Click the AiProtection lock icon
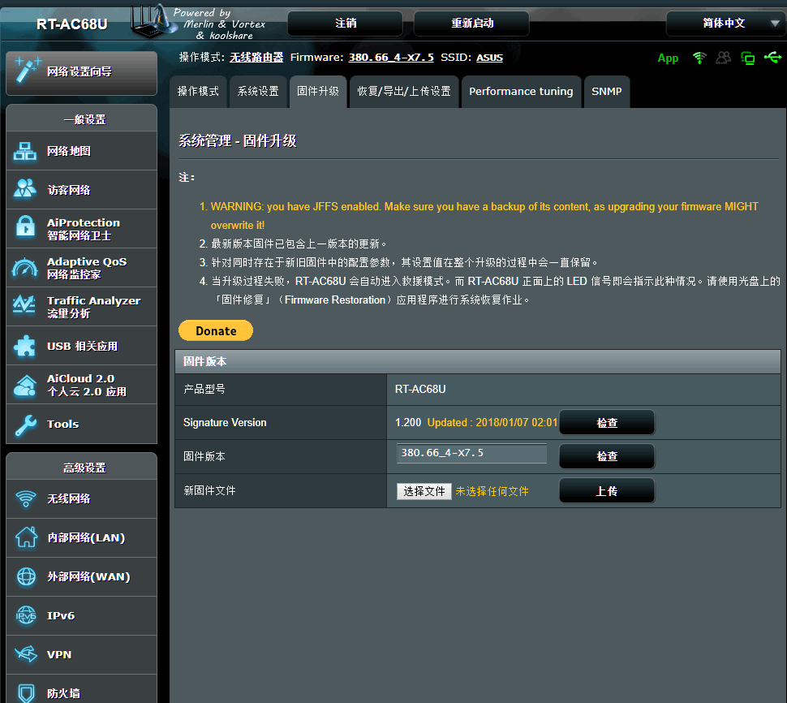 [26, 228]
